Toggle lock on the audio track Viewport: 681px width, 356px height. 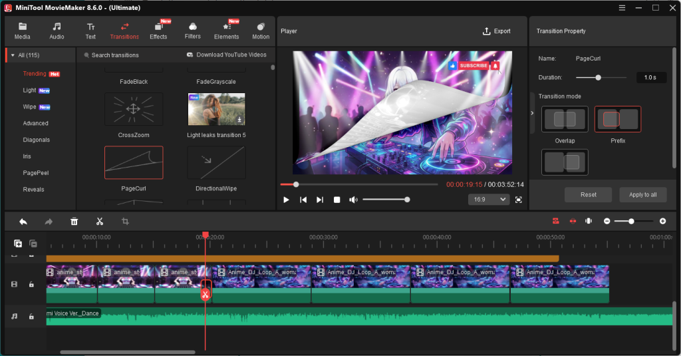[31, 317]
